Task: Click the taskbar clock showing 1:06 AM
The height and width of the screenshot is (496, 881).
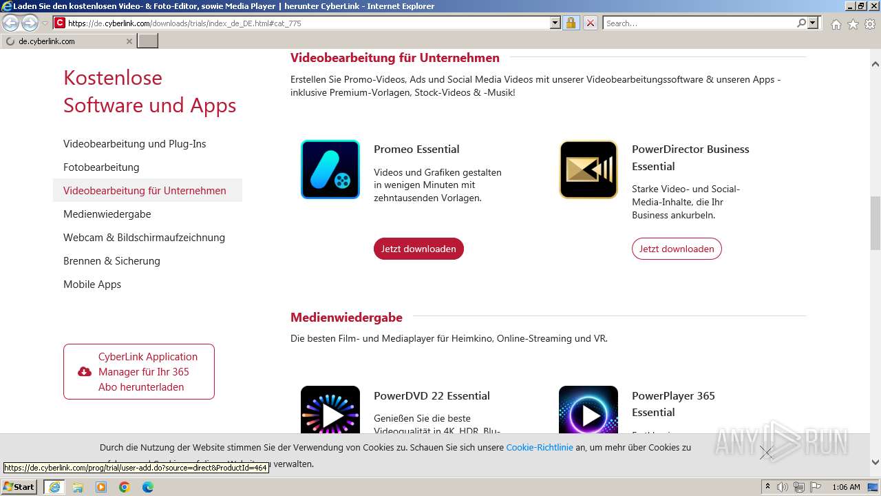Action: coord(846,487)
